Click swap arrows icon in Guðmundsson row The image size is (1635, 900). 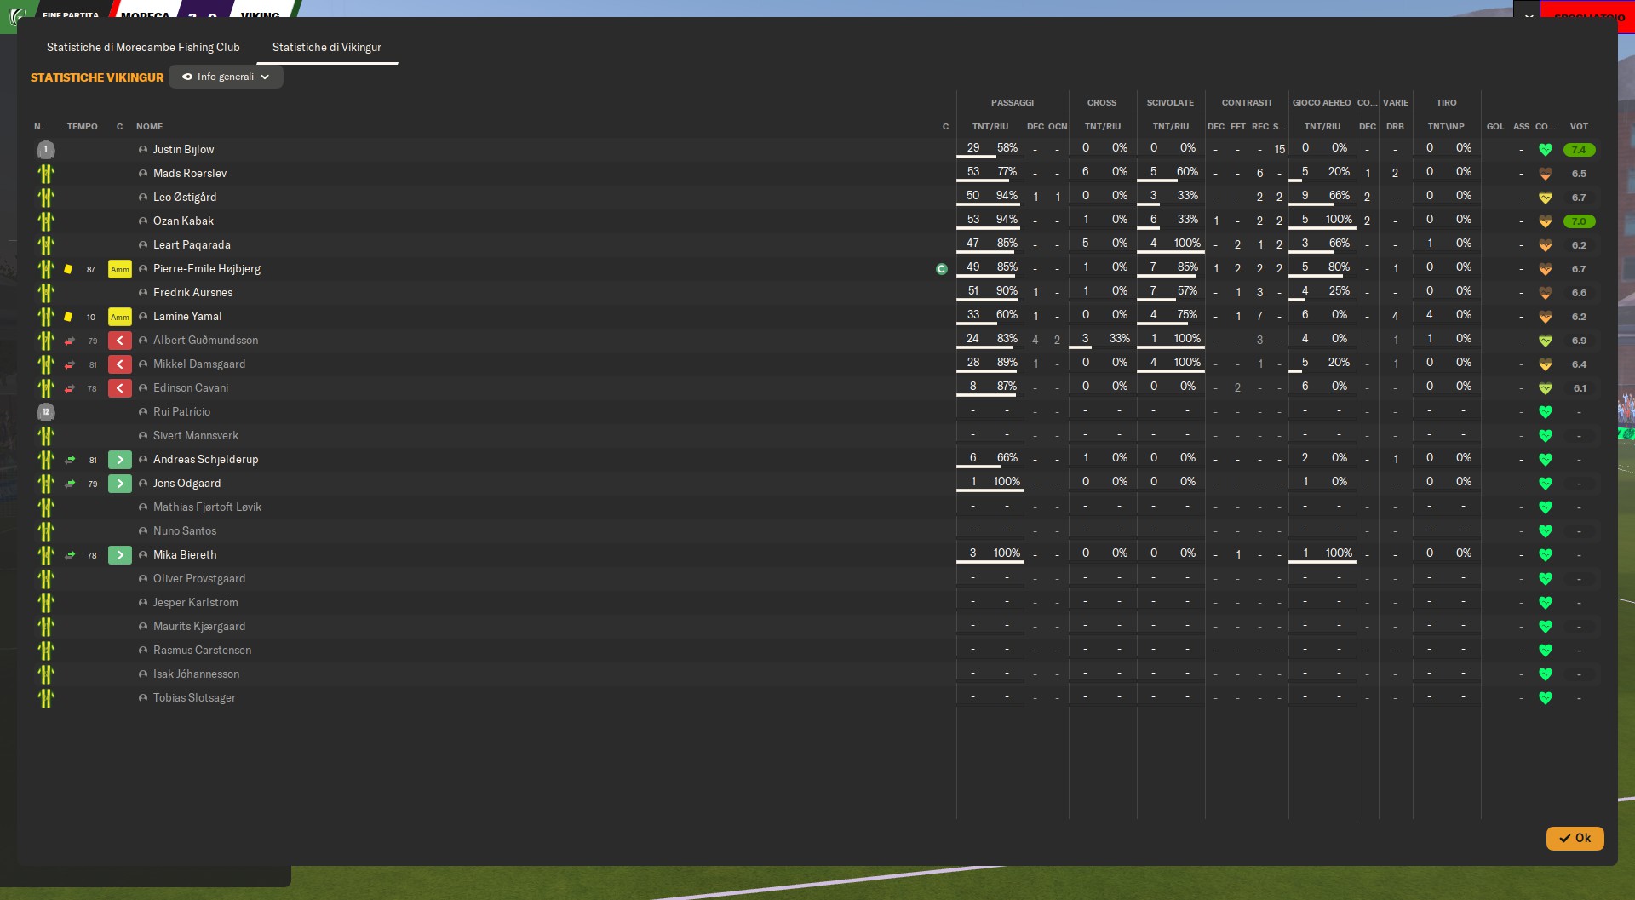[70, 341]
